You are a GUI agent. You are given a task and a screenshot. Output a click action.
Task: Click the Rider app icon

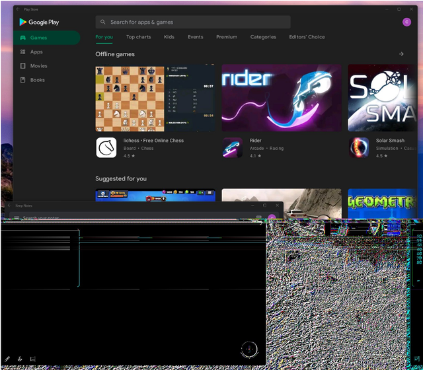tap(233, 147)
